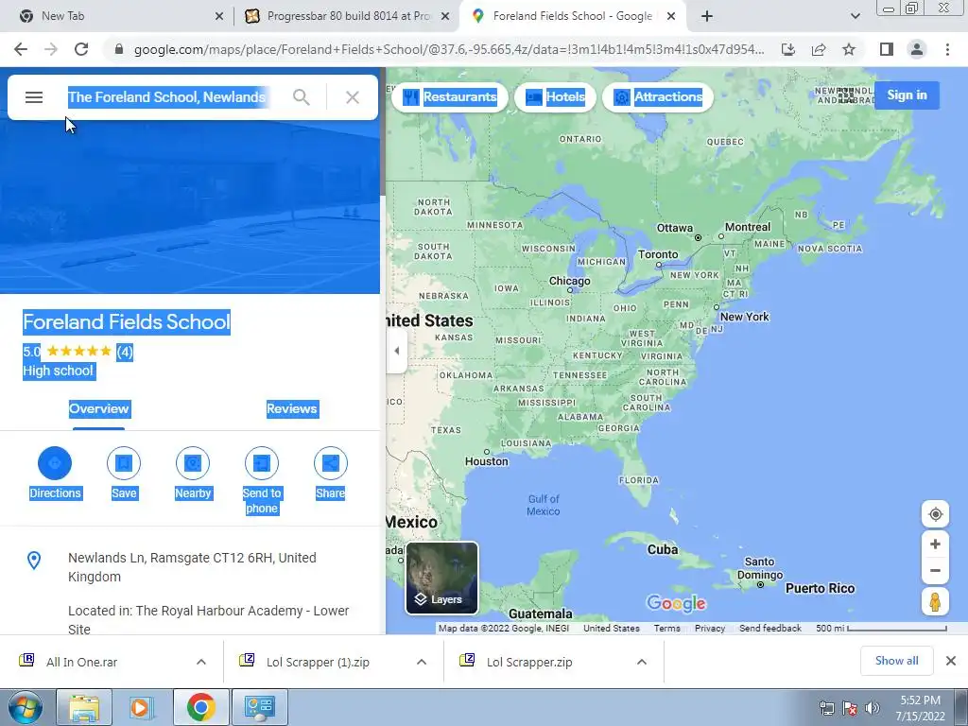Open the tab search dropdown chevron

(x=855, y=17)
